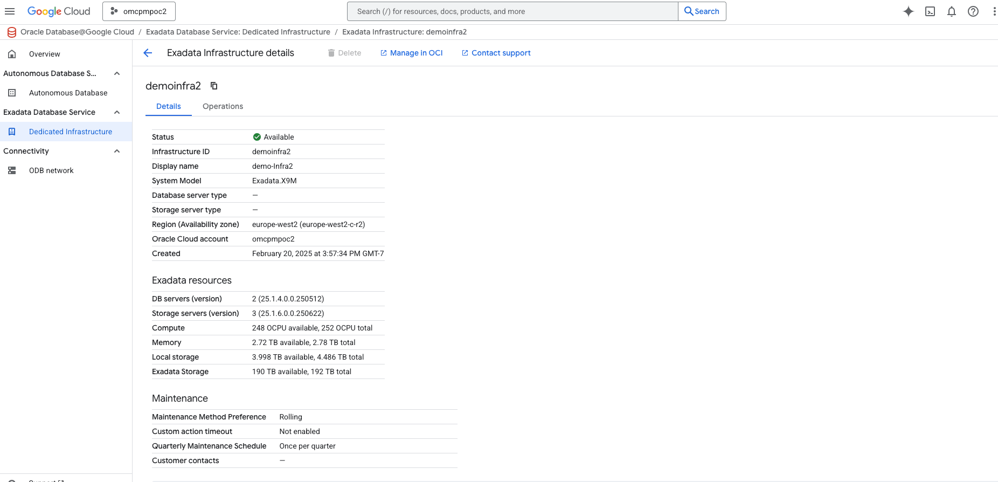Open the omcpmpoc2 project picker
Screen dimensions: 998x482
139,11
